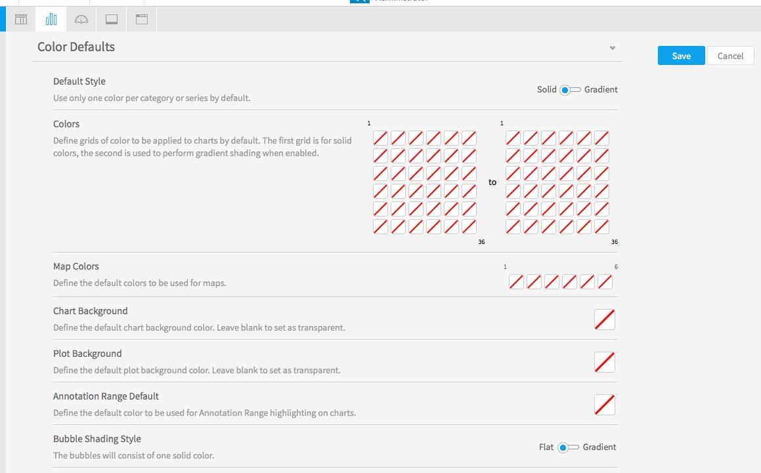
Task: Choose sixth Map Colors swatch
Action: coord(605,282)
